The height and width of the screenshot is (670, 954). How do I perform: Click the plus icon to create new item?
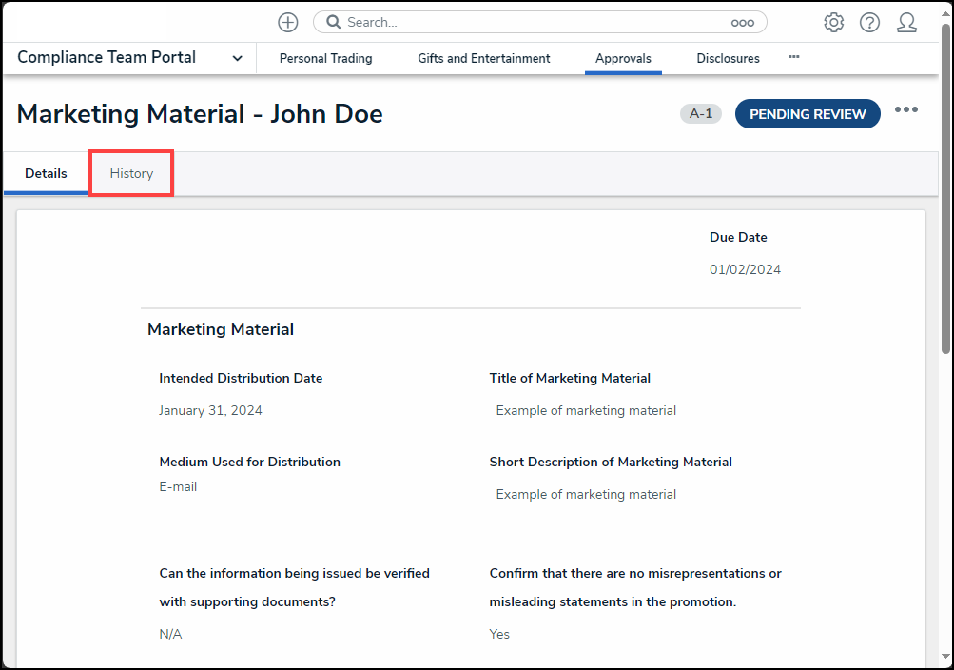click(x=287, y=22)
